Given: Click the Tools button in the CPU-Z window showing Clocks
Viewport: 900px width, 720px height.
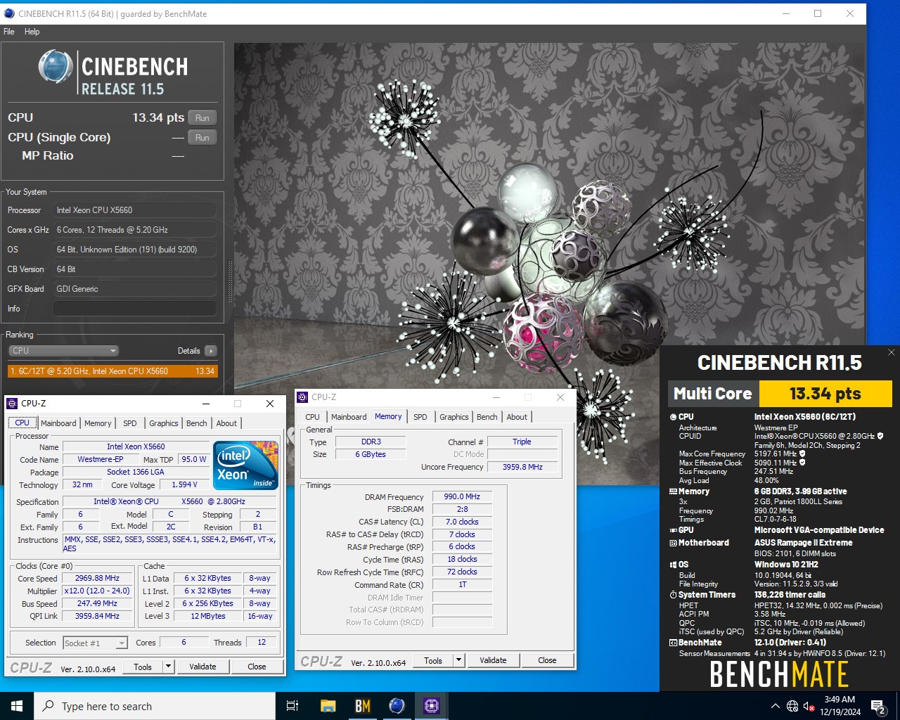Looking at the screenshot, I should click(x=143, y=667).
